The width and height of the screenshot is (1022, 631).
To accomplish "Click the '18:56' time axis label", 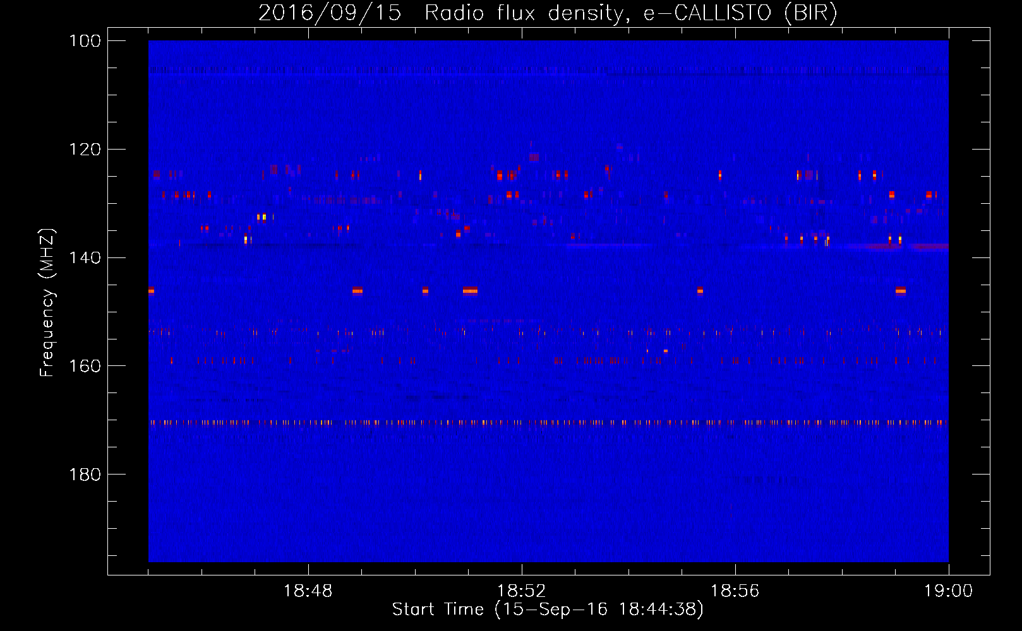I will click(735, 591).
